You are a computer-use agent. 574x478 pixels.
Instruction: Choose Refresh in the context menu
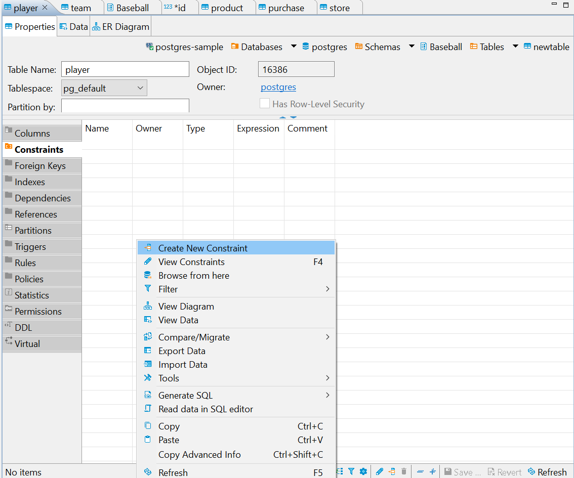[236, 472]
